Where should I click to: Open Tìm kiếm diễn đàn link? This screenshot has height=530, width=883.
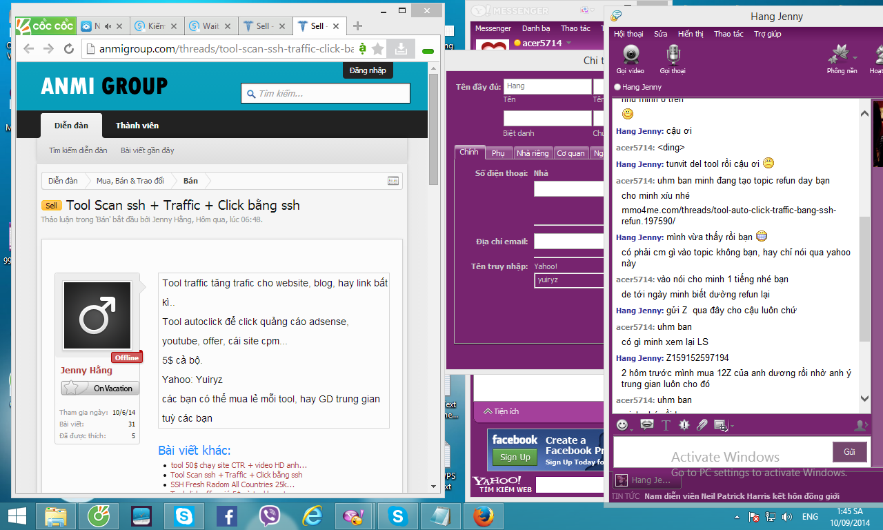78,150
